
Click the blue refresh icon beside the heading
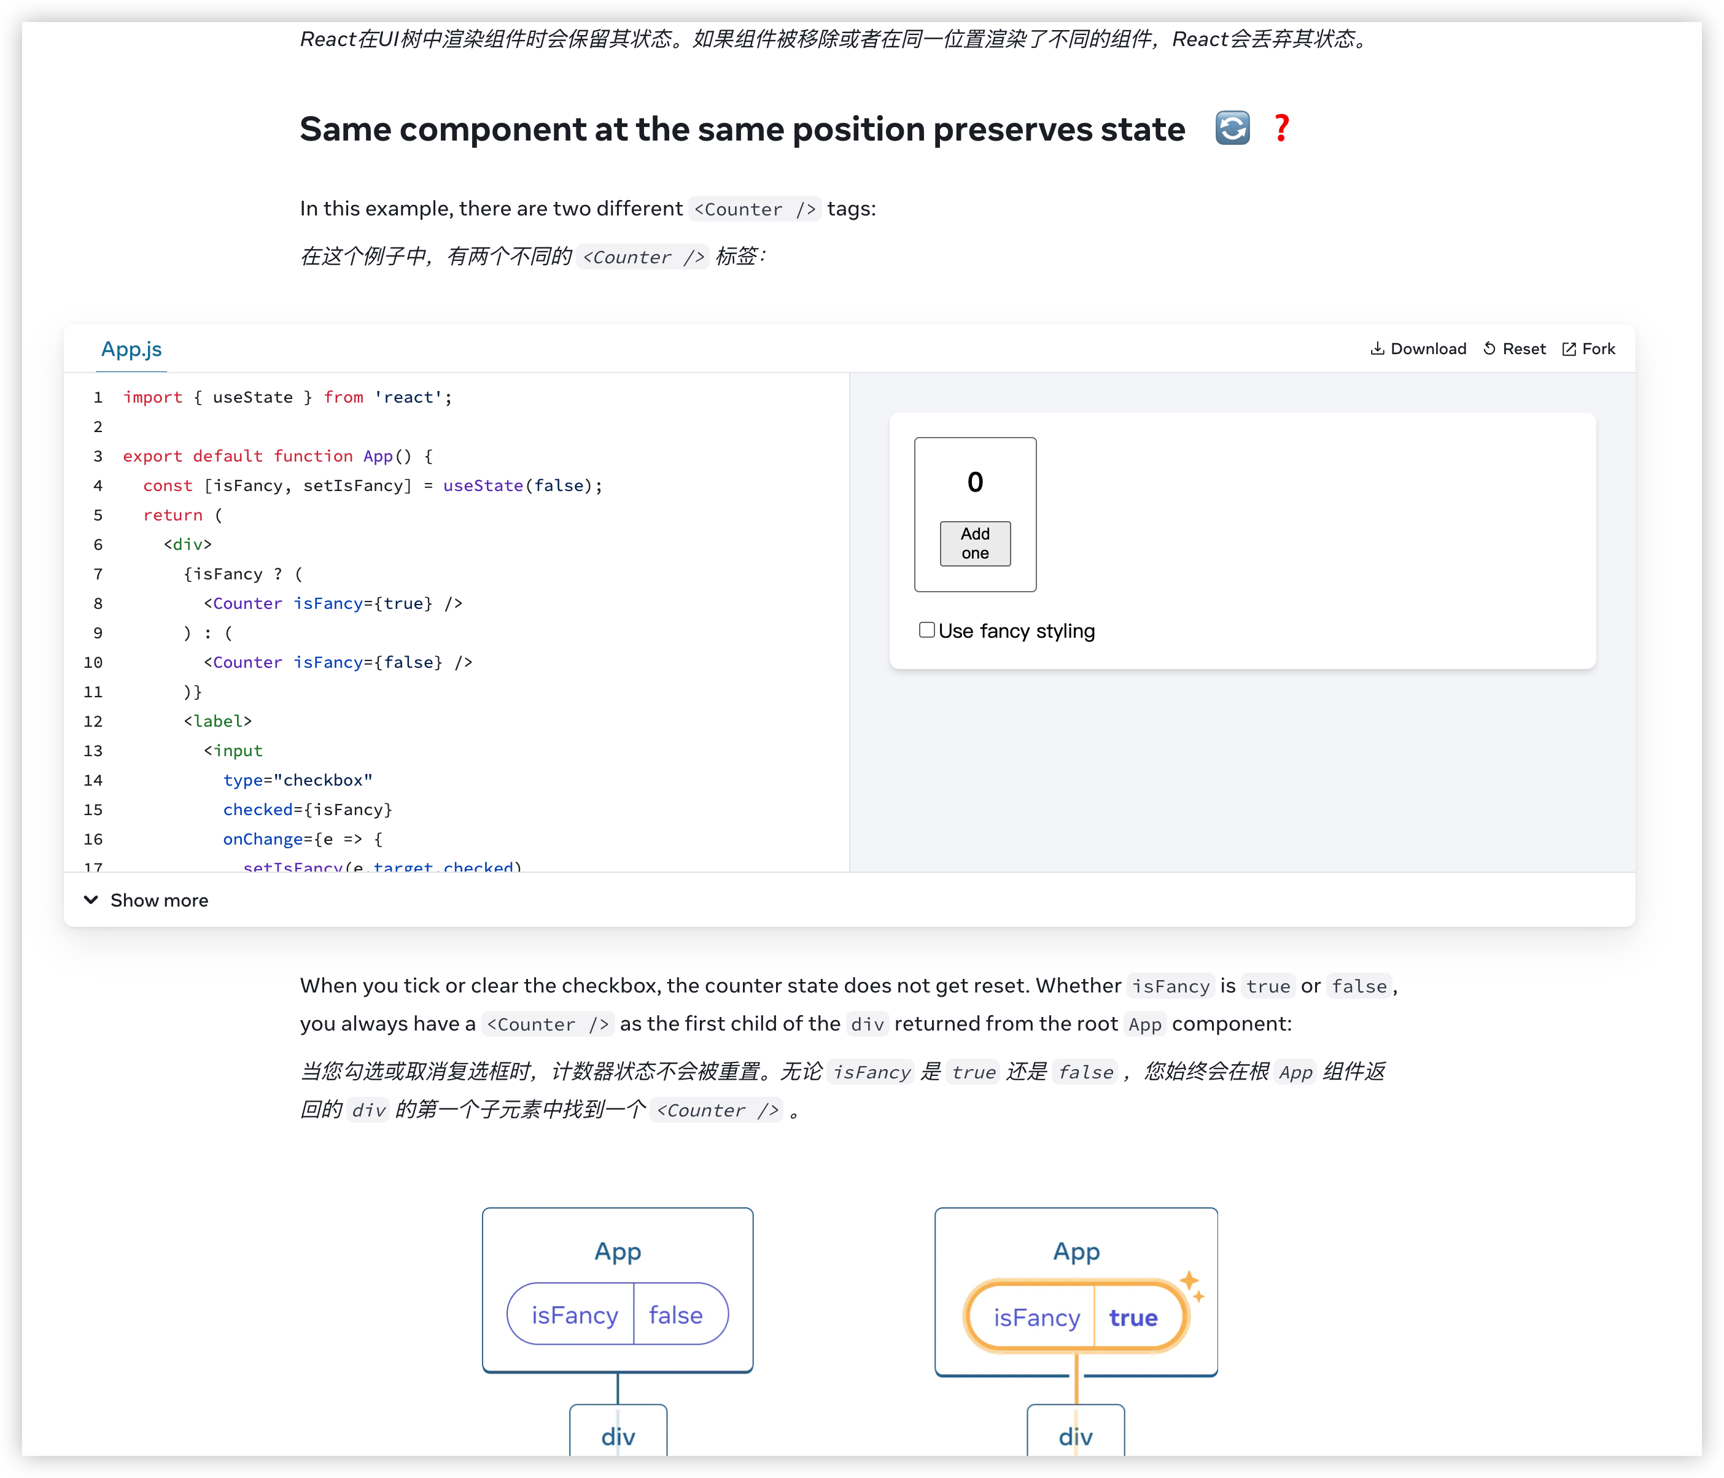(1232, 128)
